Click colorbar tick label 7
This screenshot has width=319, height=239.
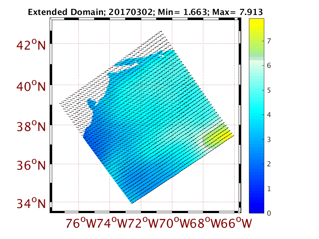pos(269,41)
